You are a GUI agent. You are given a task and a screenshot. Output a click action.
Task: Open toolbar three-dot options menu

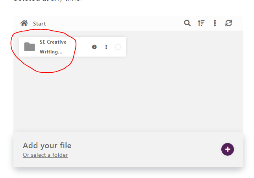point(215,23)
